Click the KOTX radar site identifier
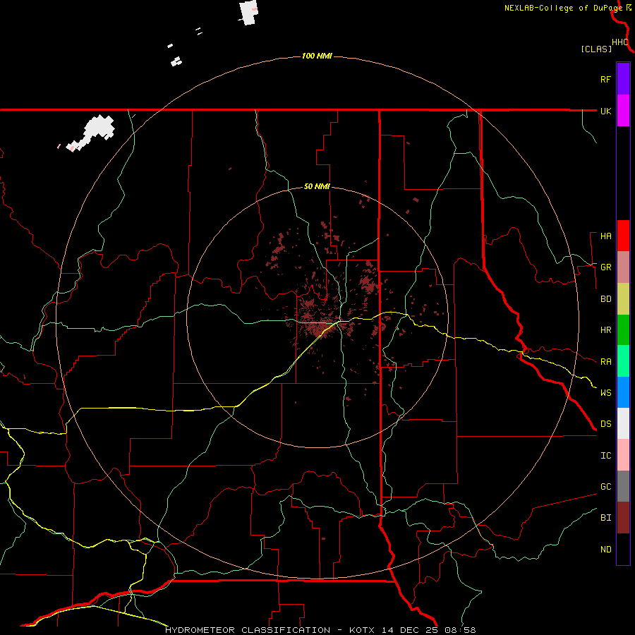The width and height of the screenshot is (635, 635). (x=362, y=630)
